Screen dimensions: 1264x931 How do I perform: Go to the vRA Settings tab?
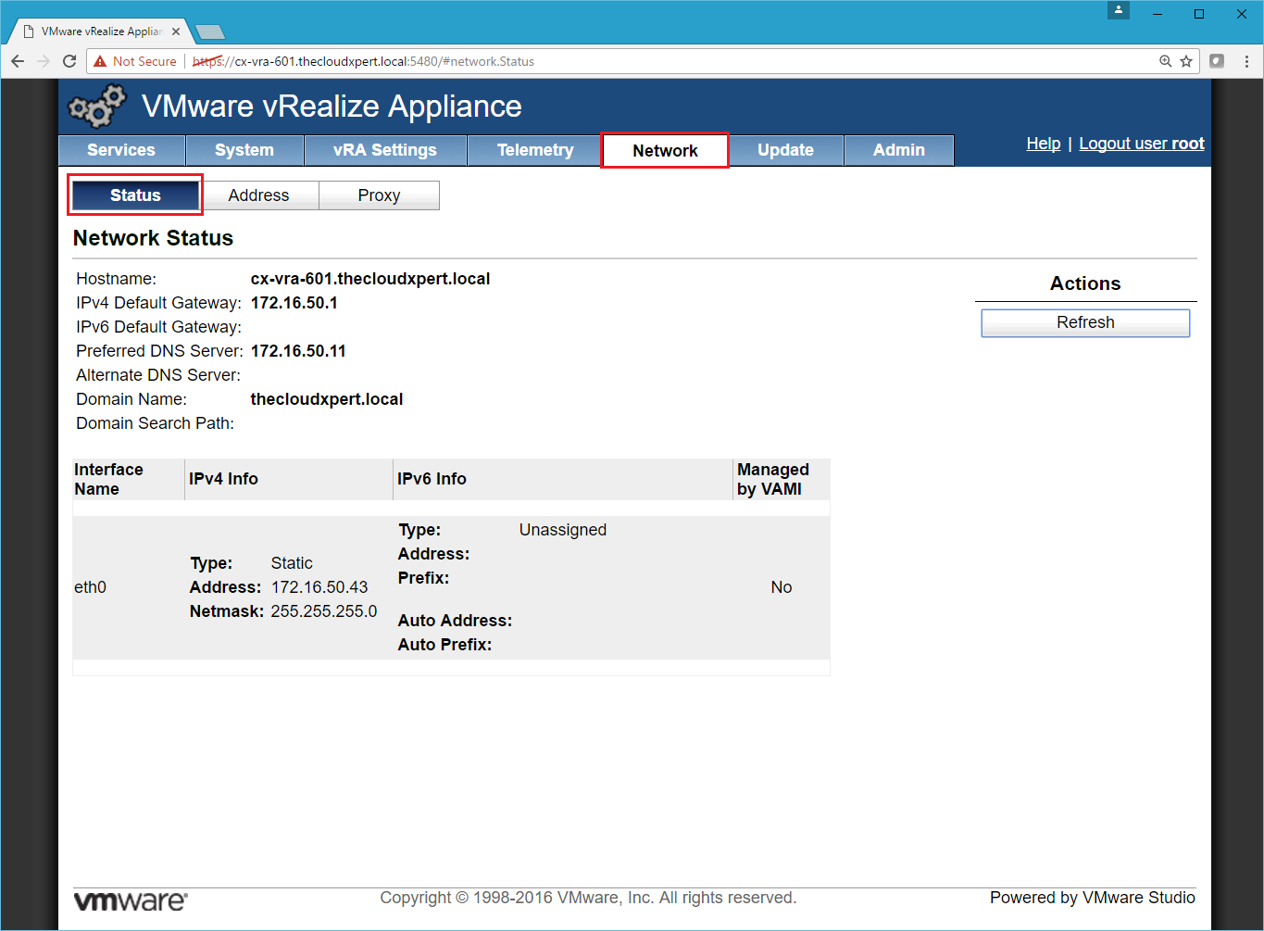384,150
